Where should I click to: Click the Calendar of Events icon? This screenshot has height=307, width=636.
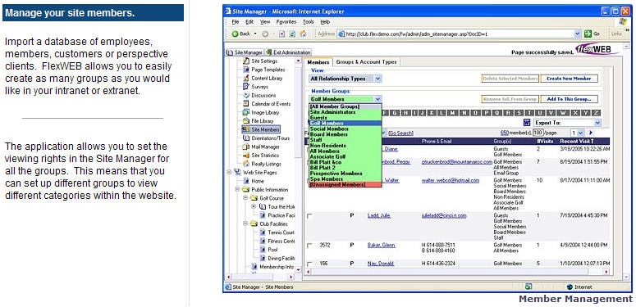246,104
